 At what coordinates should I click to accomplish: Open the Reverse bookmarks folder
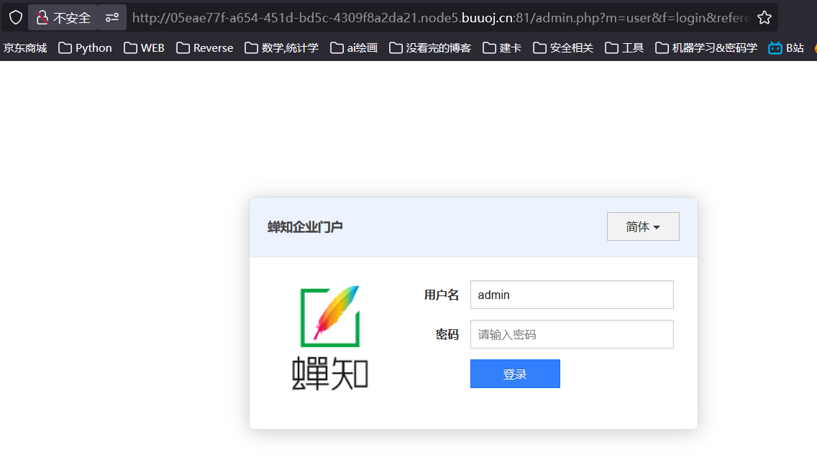pos(205,48)
